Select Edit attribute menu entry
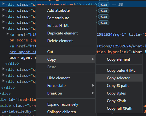Image resolution: width=146 pixels, height=116 pixels. coord(66,18)
